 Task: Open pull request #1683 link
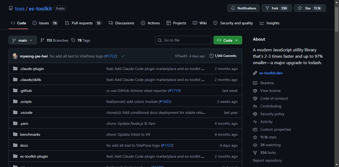pyautogui.click(x=165, y=102)
